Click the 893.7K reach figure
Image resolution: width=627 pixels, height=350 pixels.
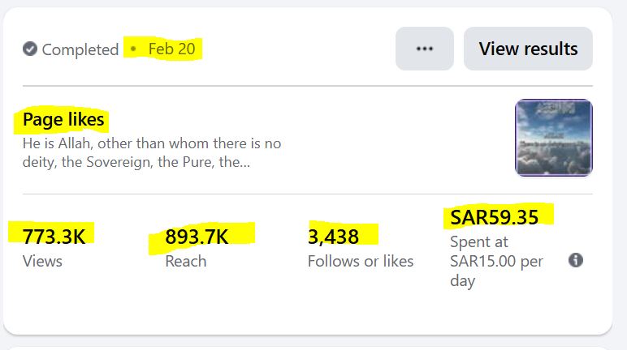click(197, 237)
